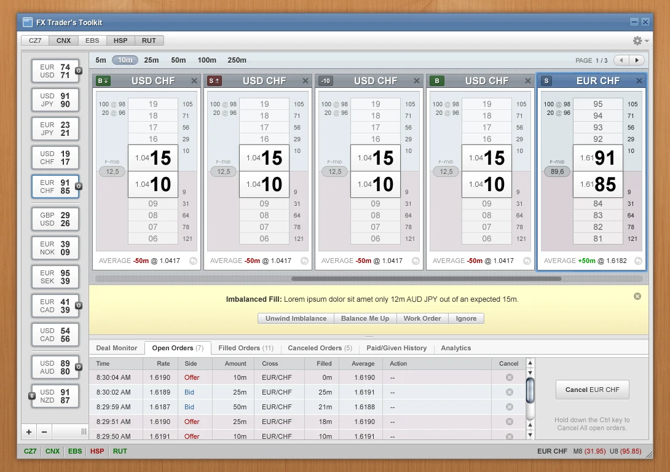Viewport: 670px width, 472px height.
Task: Remove currency pair with minus button
Action: 44,432
